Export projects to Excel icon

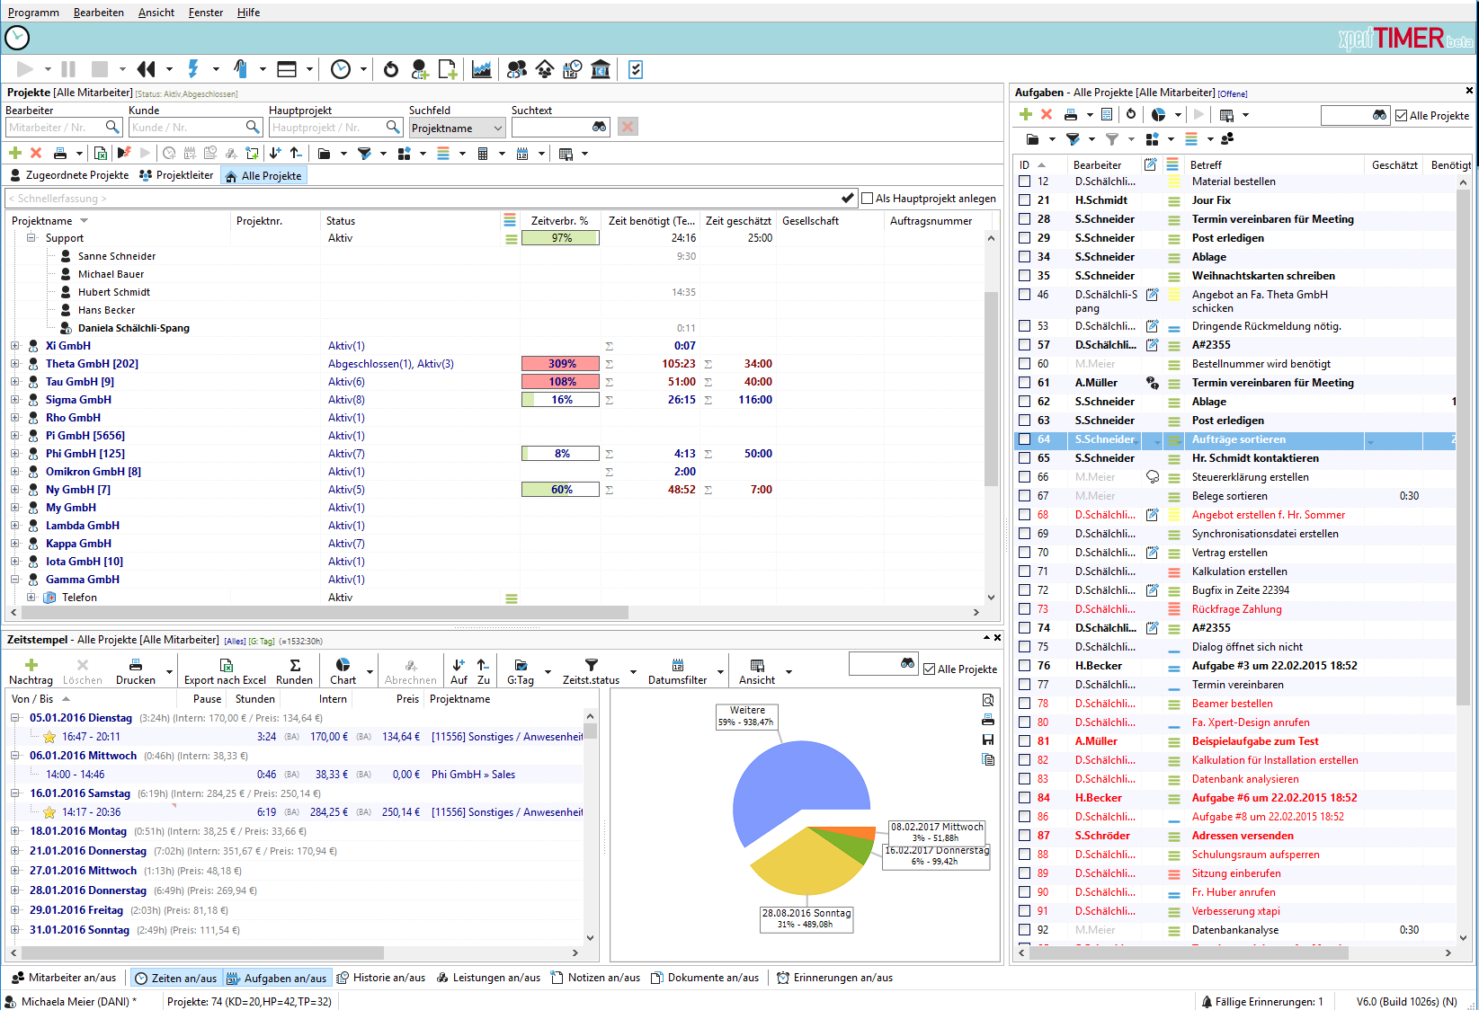point(101,154)
